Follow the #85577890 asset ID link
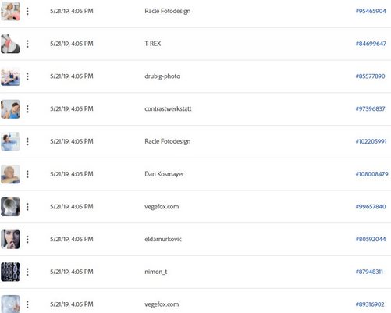The height and width of the screenshot is (313, 391). coord(370,76)
